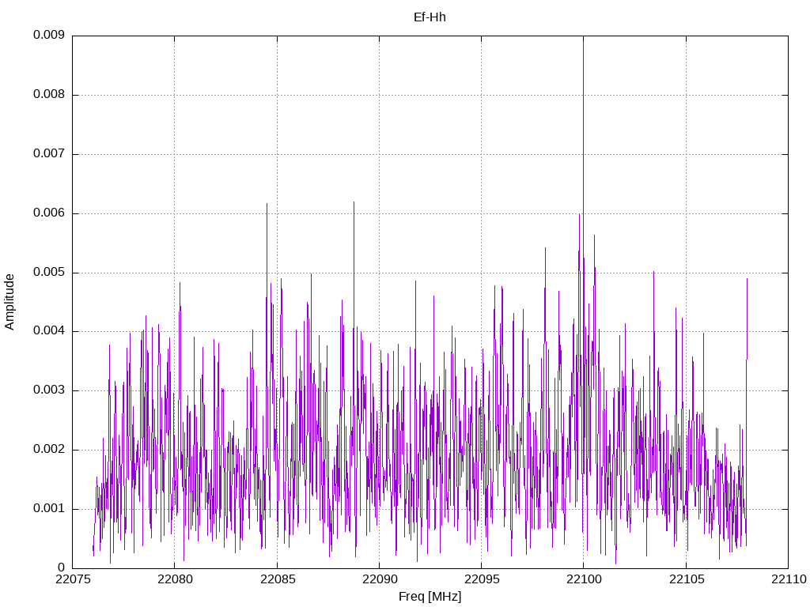Click the 22085 tick label on x-axis
This screenshot has height=607, width=810.
tap(277, 579)
